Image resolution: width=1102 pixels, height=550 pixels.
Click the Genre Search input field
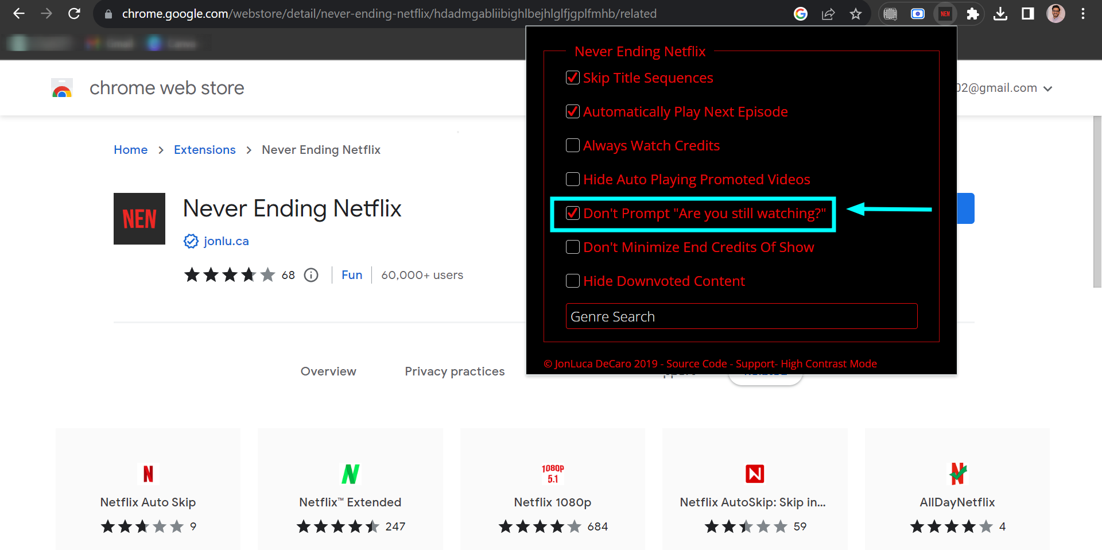pyautogui.click(x=742, y=316)
